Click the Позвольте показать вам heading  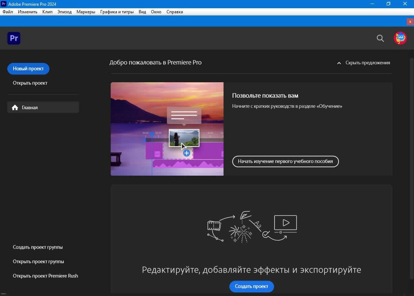[265, 96]
